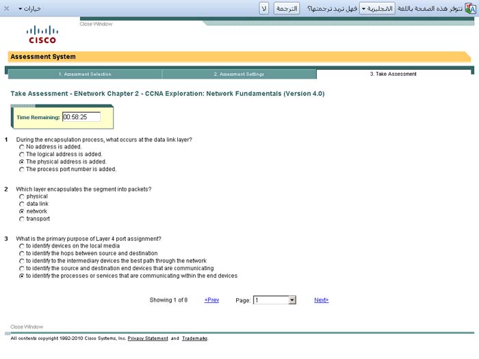Image resolution: width=479 pixels, height=359 pixels.
Task: Select 'identify the source and destination end devices'
Action: (21, 269)
